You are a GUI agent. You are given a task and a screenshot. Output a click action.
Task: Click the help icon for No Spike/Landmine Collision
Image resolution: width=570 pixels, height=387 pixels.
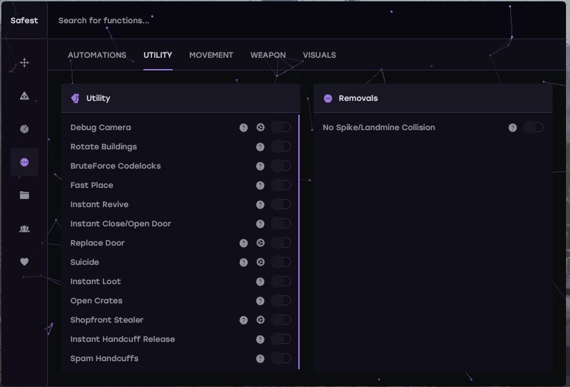(x=513, y=127)
